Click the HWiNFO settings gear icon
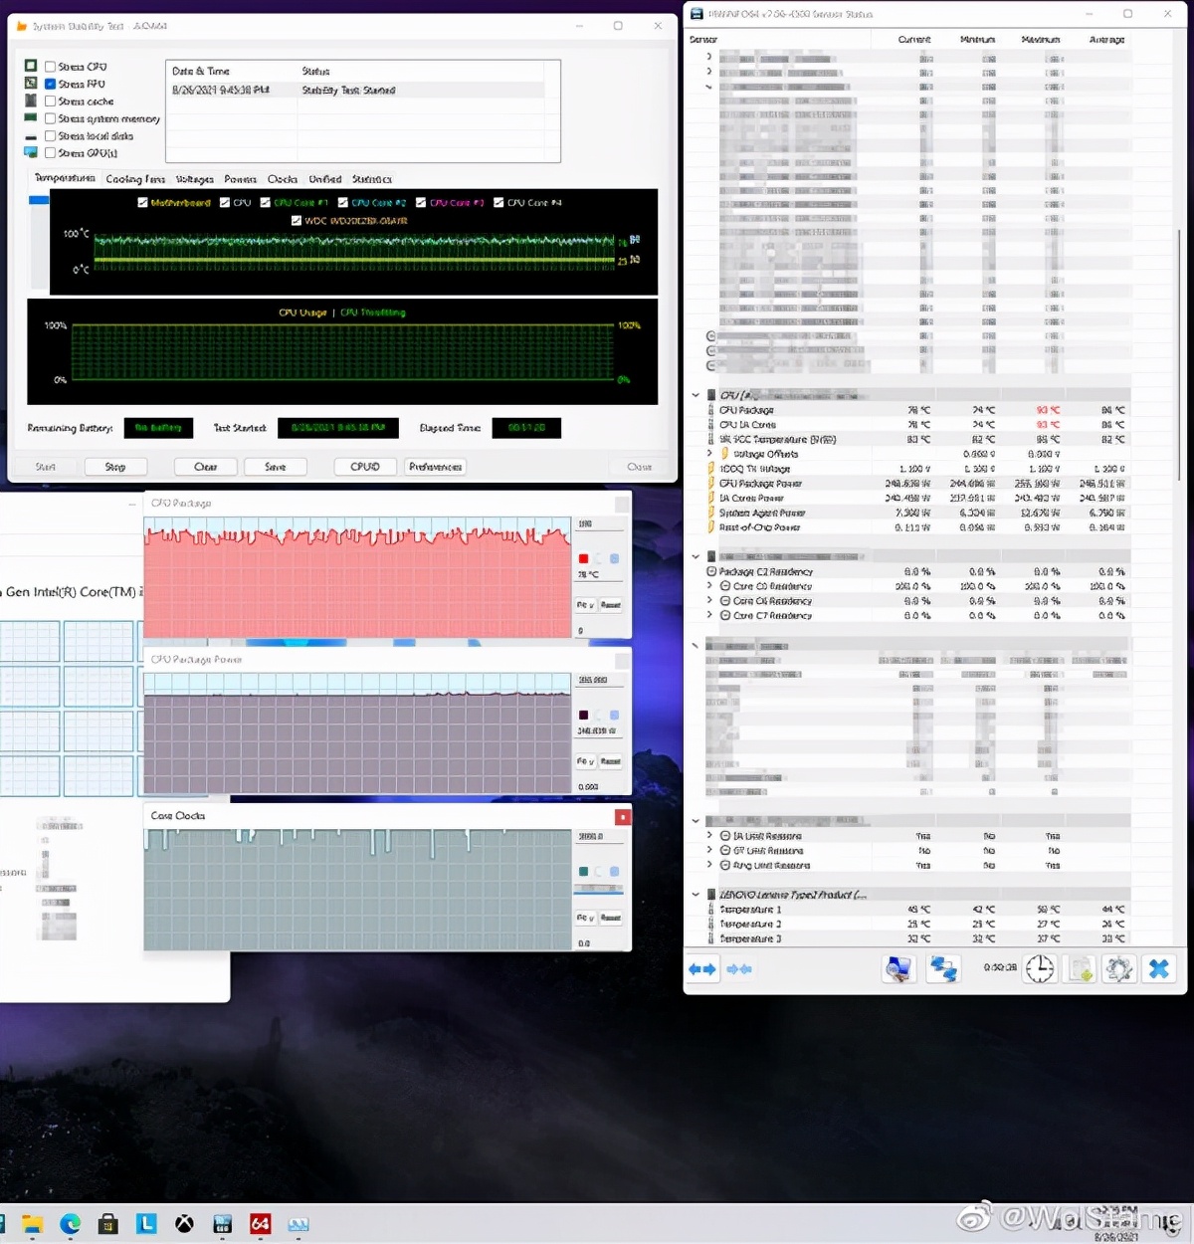 tap(1118, 968)
